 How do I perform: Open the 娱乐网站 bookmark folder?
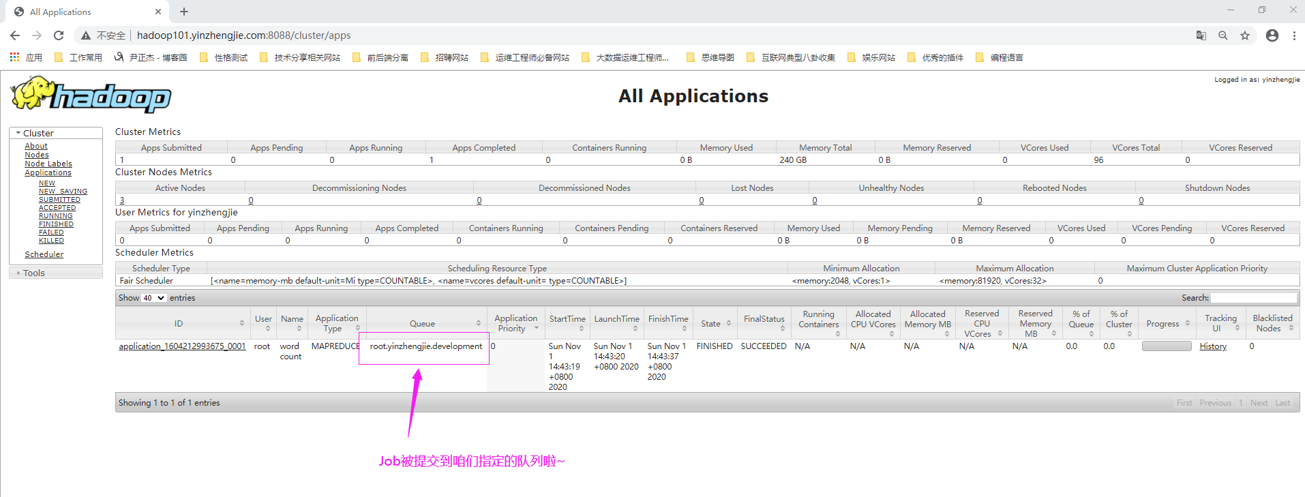click(x=871, y=57)
